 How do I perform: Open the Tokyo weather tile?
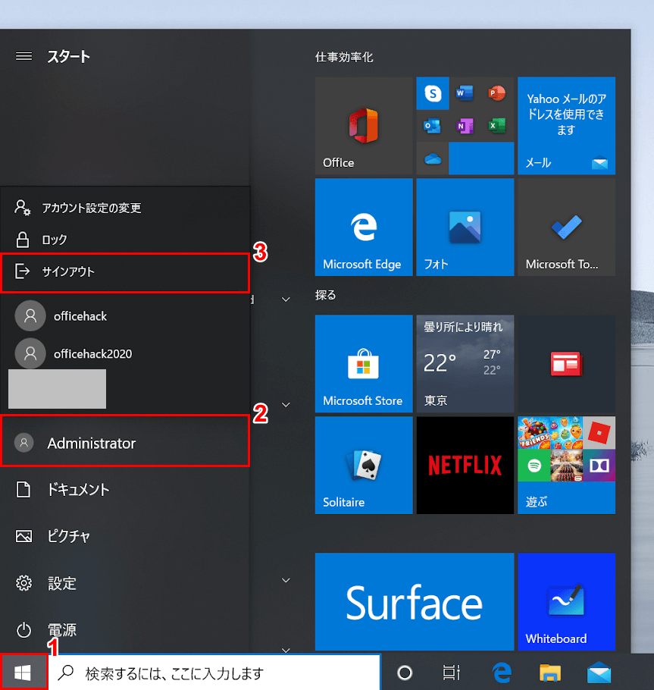pyautogui.click(x=465, y=364)
